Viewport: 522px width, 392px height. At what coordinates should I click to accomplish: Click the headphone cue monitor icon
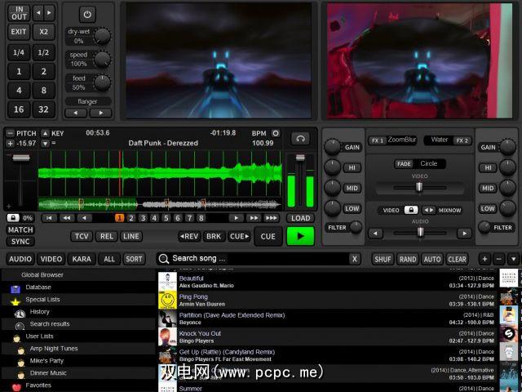click(302, 137)
